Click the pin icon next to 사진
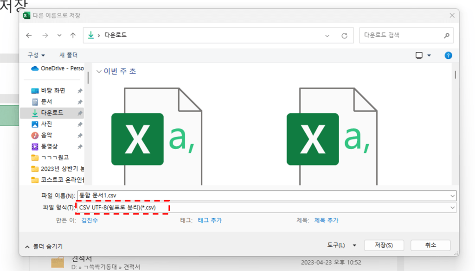Image resolution: width=475 pixels, height=271 pixels. pyautogui.click(x=80, y=124)
